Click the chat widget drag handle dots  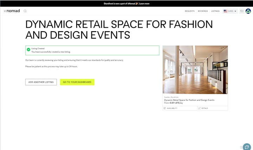241,147
